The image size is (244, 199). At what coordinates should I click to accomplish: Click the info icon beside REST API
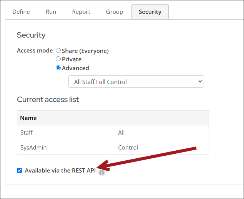(102, 173)
